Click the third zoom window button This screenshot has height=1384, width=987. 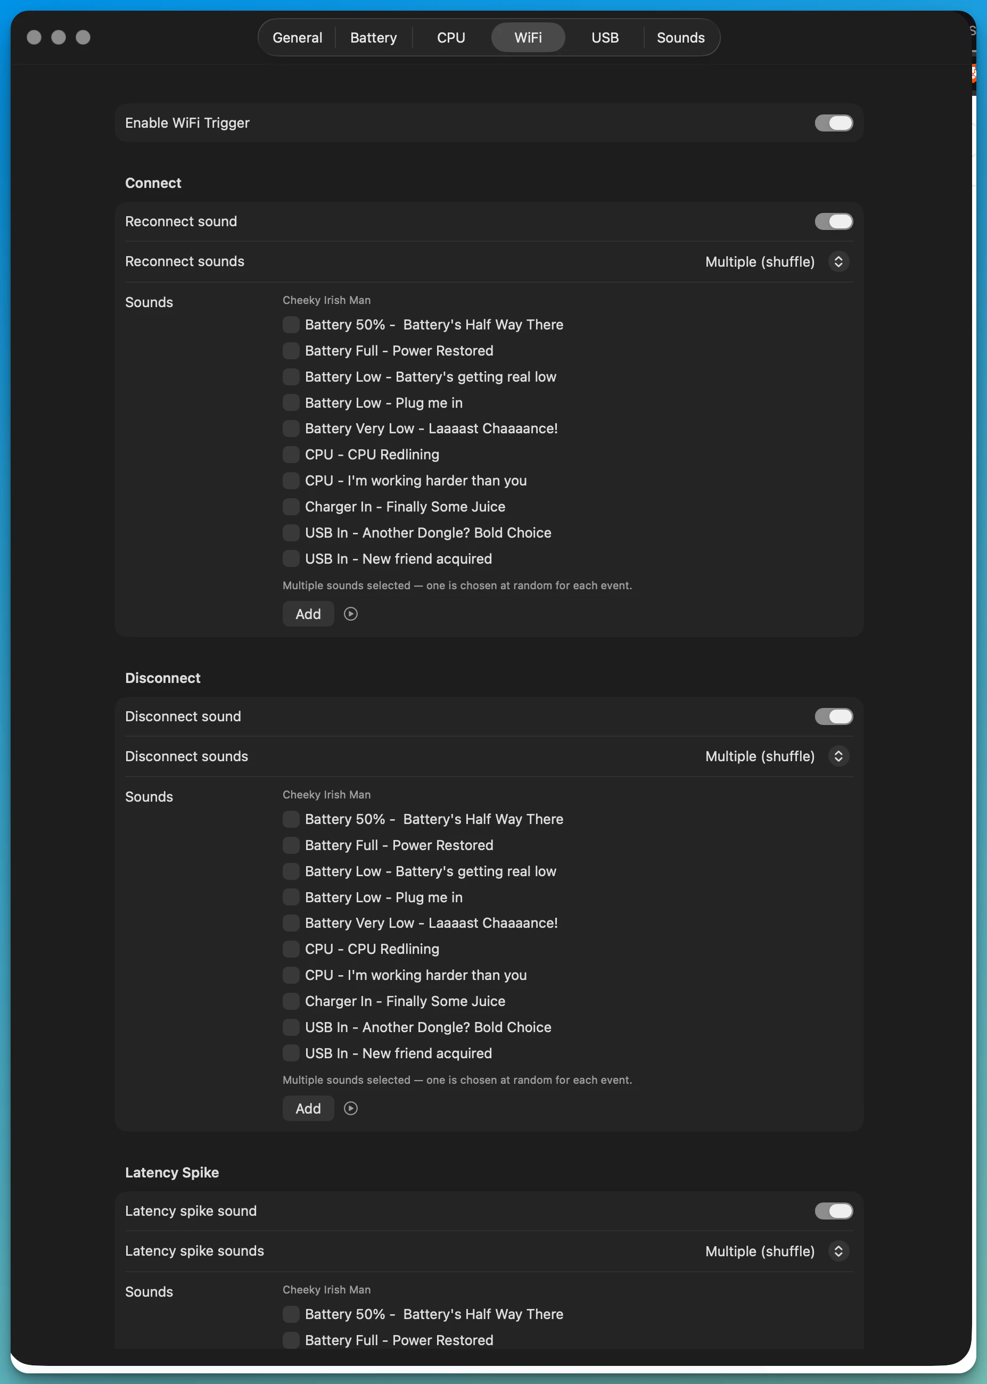pos(83,38)
